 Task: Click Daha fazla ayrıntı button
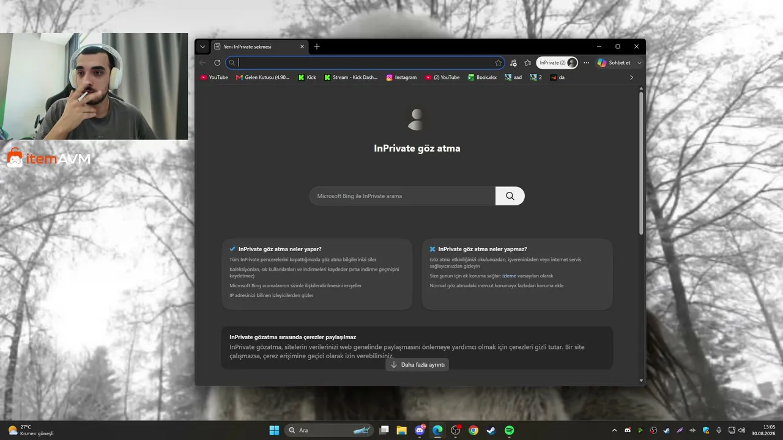(x=418, y=365)
